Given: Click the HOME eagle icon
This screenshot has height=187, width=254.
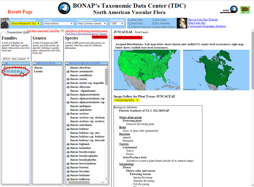Looking at the screenshot, I should click(234, 9).
